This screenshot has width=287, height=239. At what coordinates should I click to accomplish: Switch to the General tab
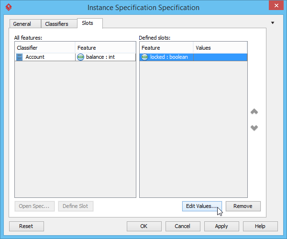click(22, 24)
